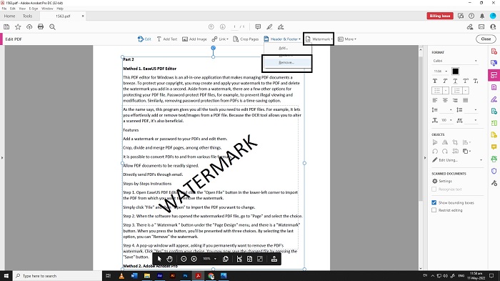Zoom out with minus icon

point(184,259)
